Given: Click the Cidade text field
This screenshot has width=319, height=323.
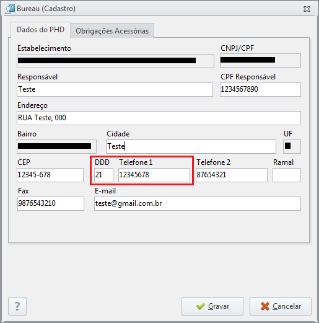Looking at the screenshot, I should coord(191,146).
